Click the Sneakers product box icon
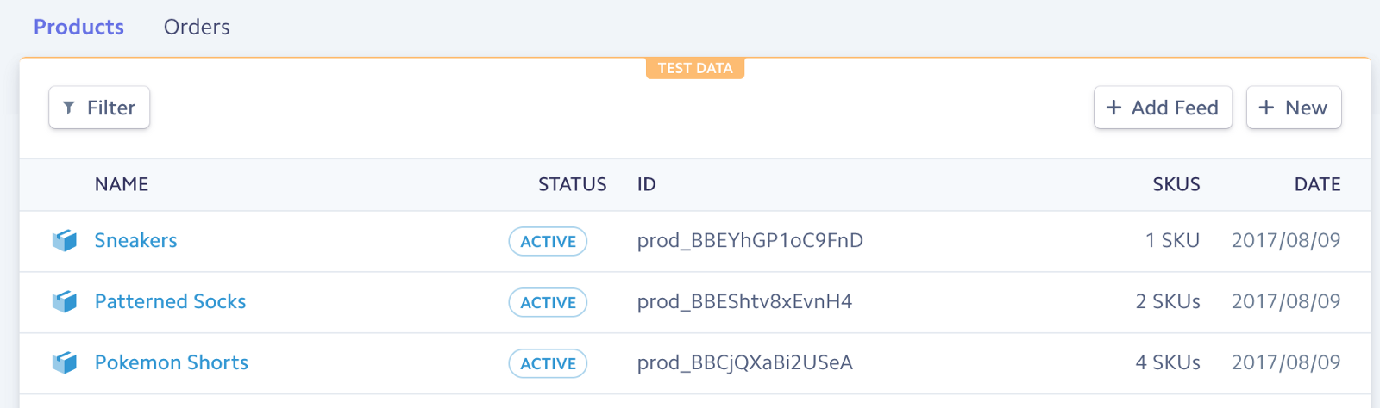This screenshot has width=1380, height=408. pos(65,241)
